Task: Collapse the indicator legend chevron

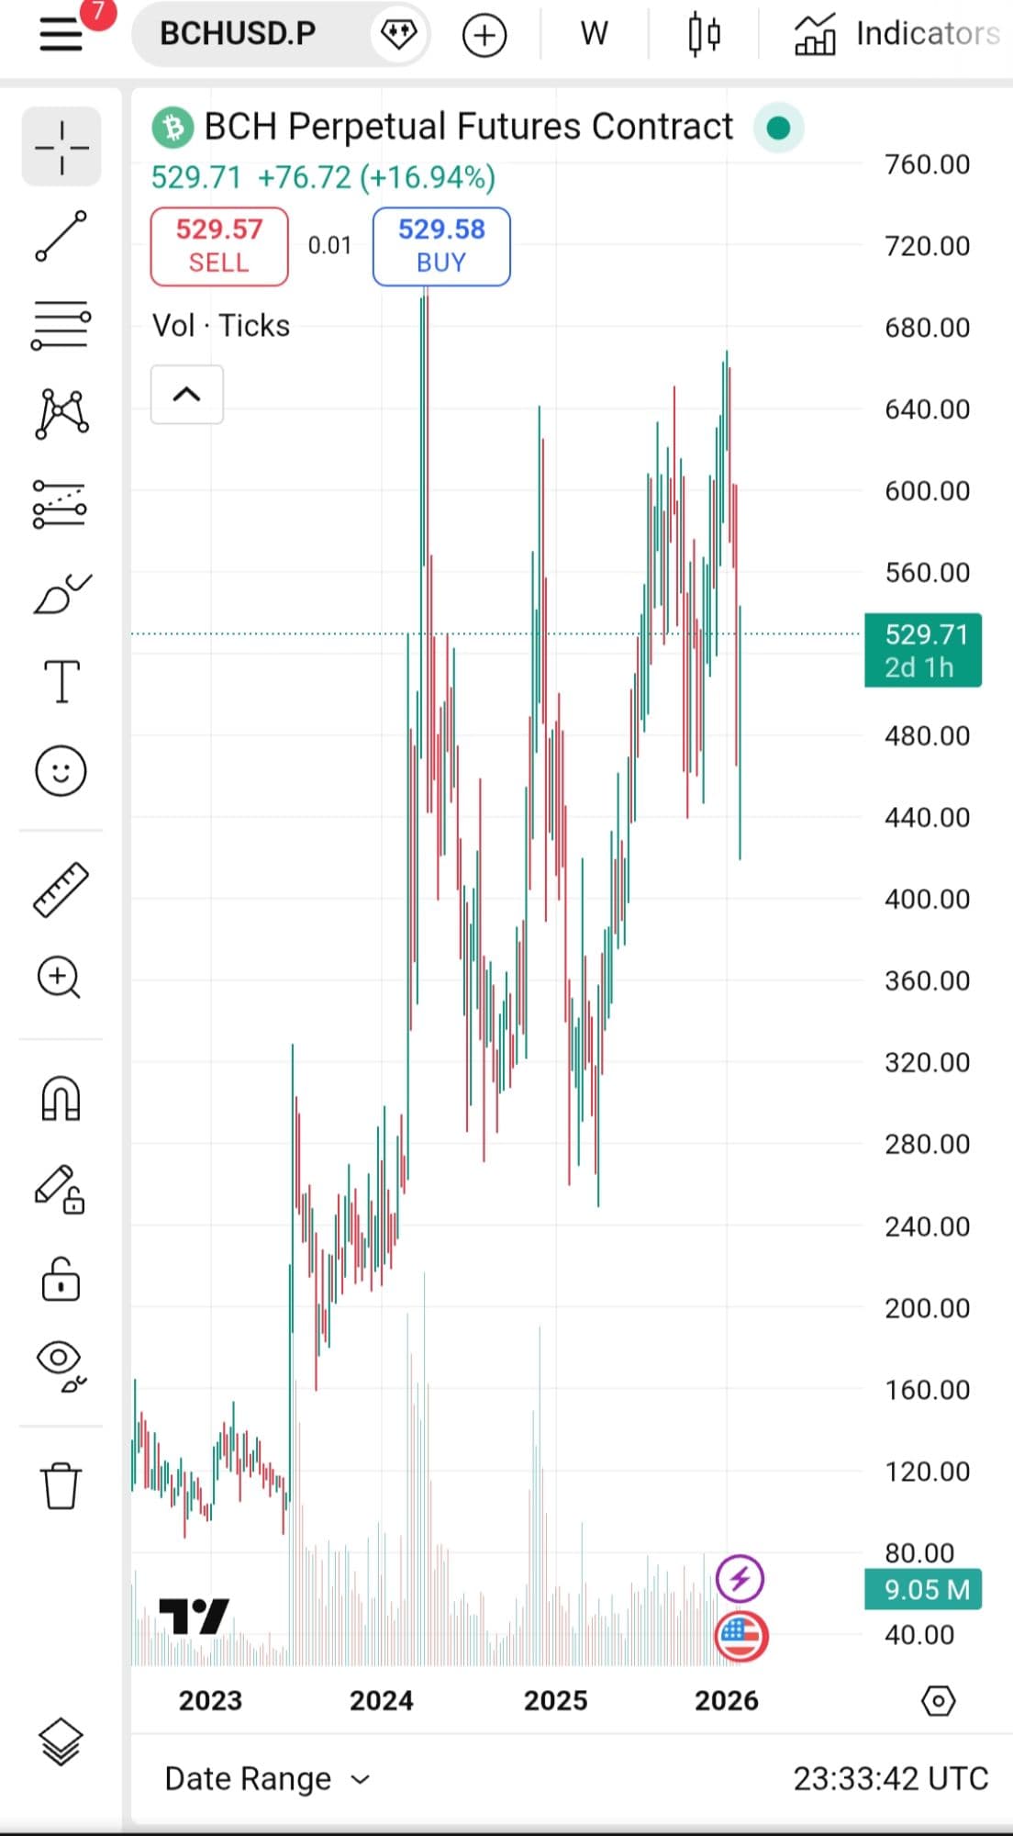Action: click(187, 395)
